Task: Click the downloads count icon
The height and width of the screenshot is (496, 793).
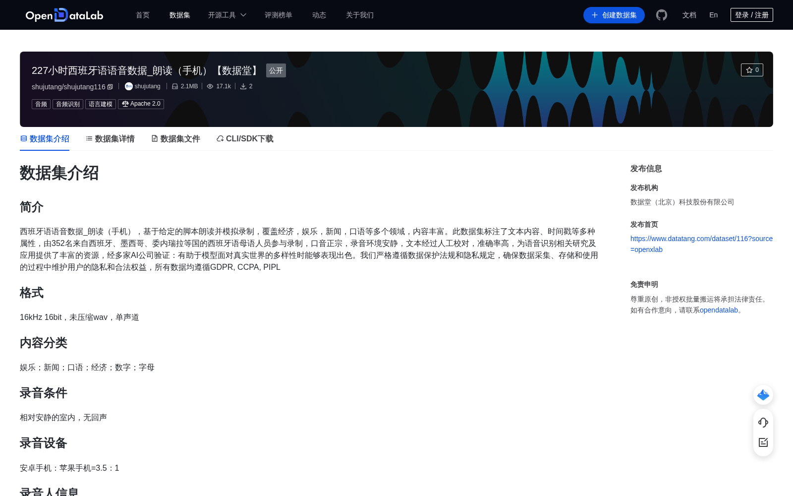Action: (x=243, y=86)
